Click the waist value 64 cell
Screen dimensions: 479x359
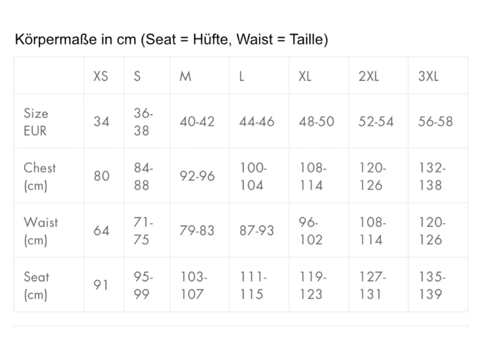(x=102, y=231)
